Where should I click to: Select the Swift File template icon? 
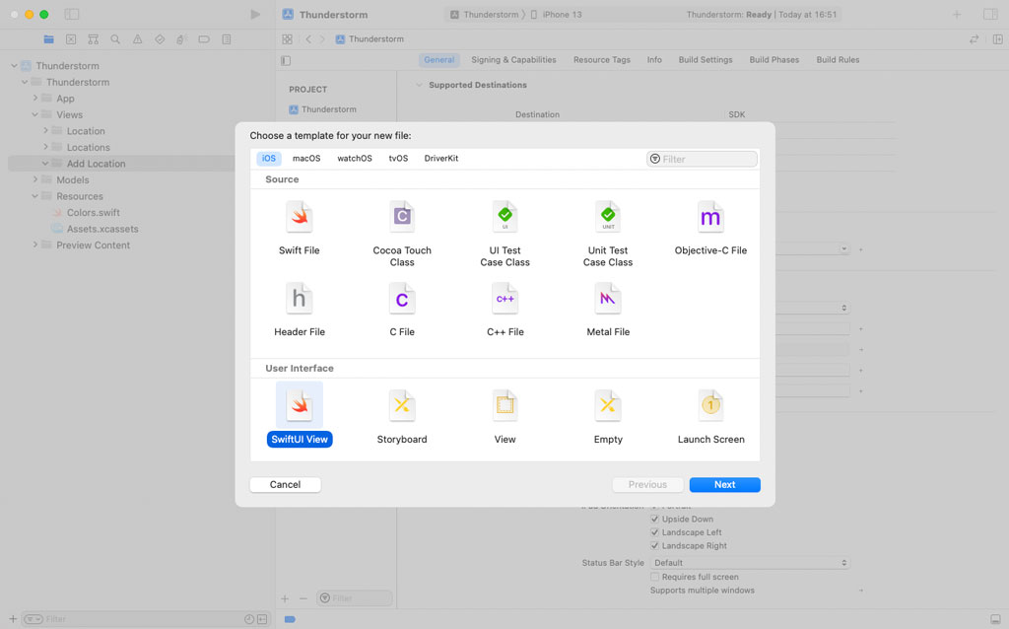tap(299, 217)
